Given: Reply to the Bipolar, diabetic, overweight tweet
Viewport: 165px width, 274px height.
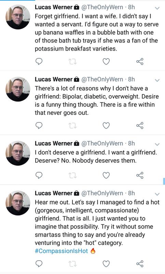Looking at the screenshot, I should (x=39, y=125).
